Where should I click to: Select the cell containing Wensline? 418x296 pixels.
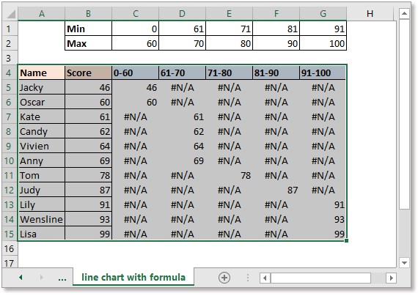[42, 219]
